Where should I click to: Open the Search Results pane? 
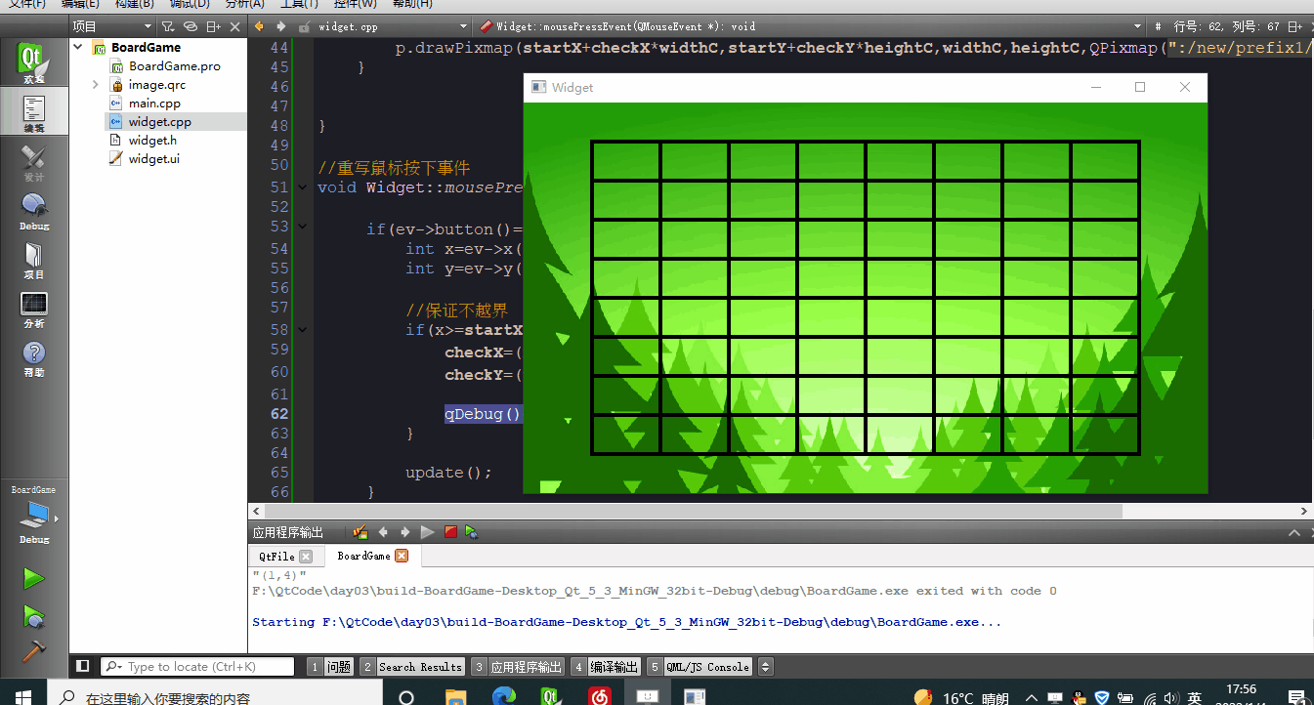(x=412, y=667)
